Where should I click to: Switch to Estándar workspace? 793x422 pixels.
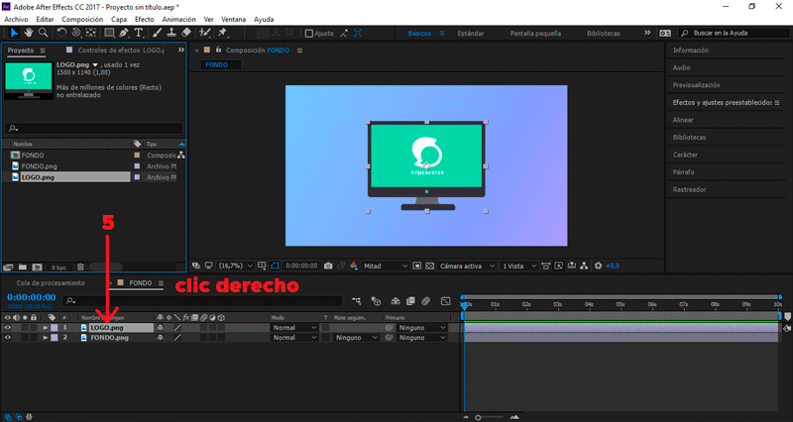coord(471,33)
